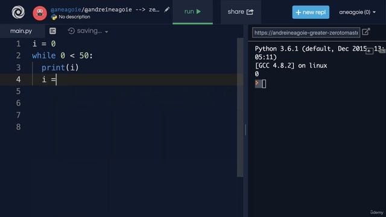Click the Python language icon

(x=54, y=17)
